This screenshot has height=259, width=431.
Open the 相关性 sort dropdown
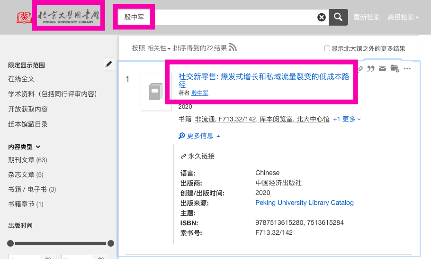point(159,48)
